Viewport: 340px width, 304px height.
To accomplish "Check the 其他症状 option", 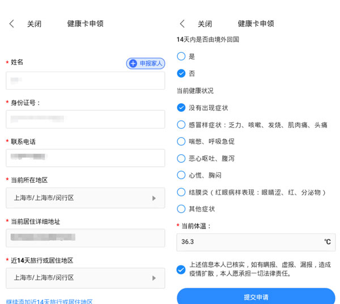I will pyautogui.click(x=181, y=209).
